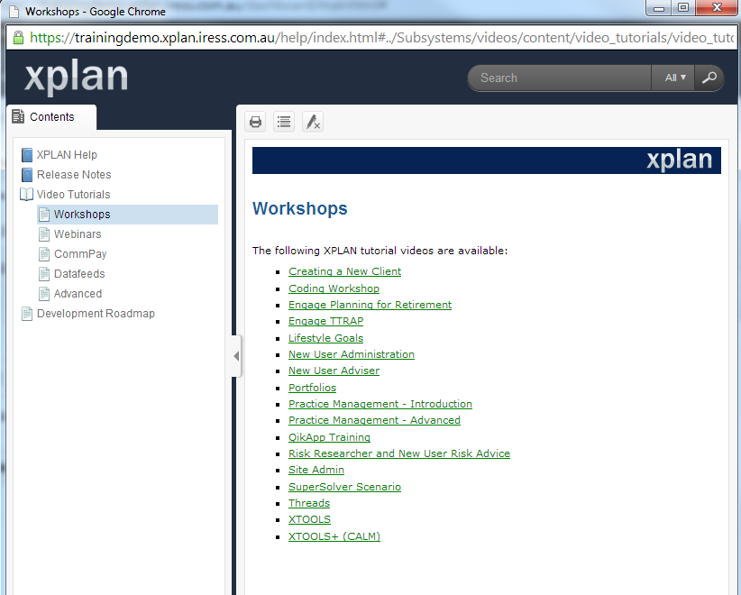The image size is (741, 595).
Task: Open Datafeeds in the contents tree
Action: click(79, 274)
